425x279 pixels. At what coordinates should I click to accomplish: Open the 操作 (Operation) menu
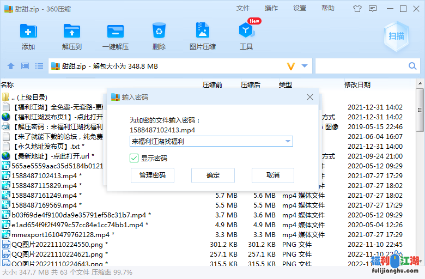(271, 8)
